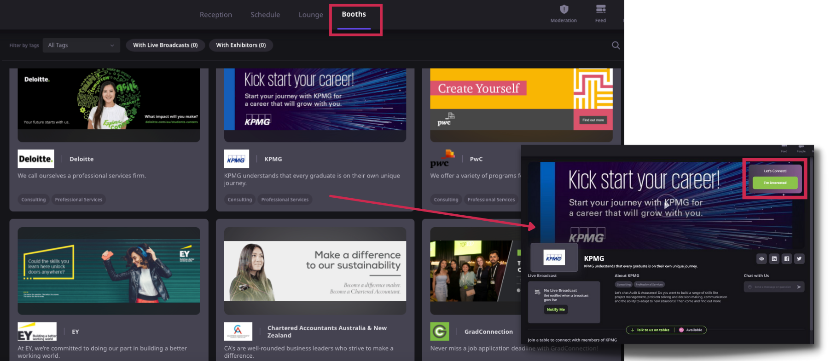Open the Moderation shield icon
Screen dimensions: 837x361
coord(564,9)
